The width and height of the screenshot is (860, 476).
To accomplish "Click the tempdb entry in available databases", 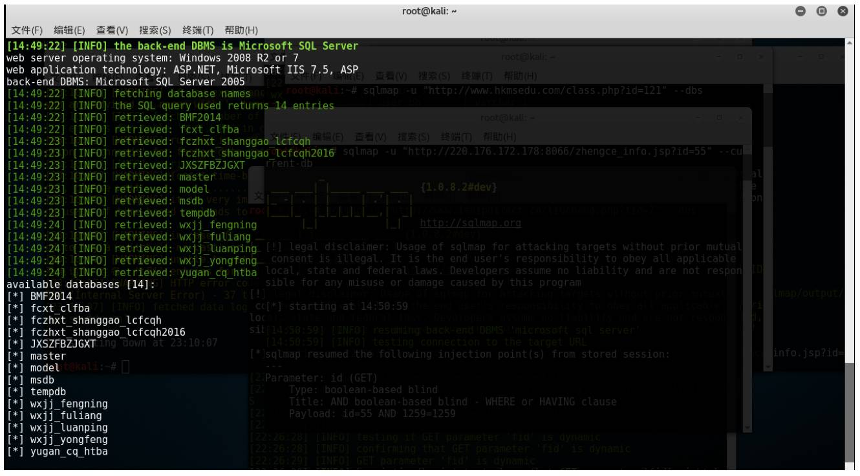I will [48, 391].
